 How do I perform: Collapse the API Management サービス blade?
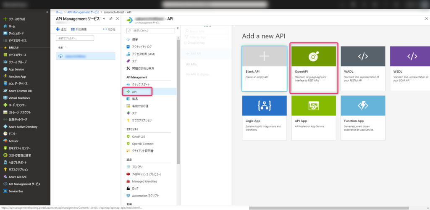[104, 18]
